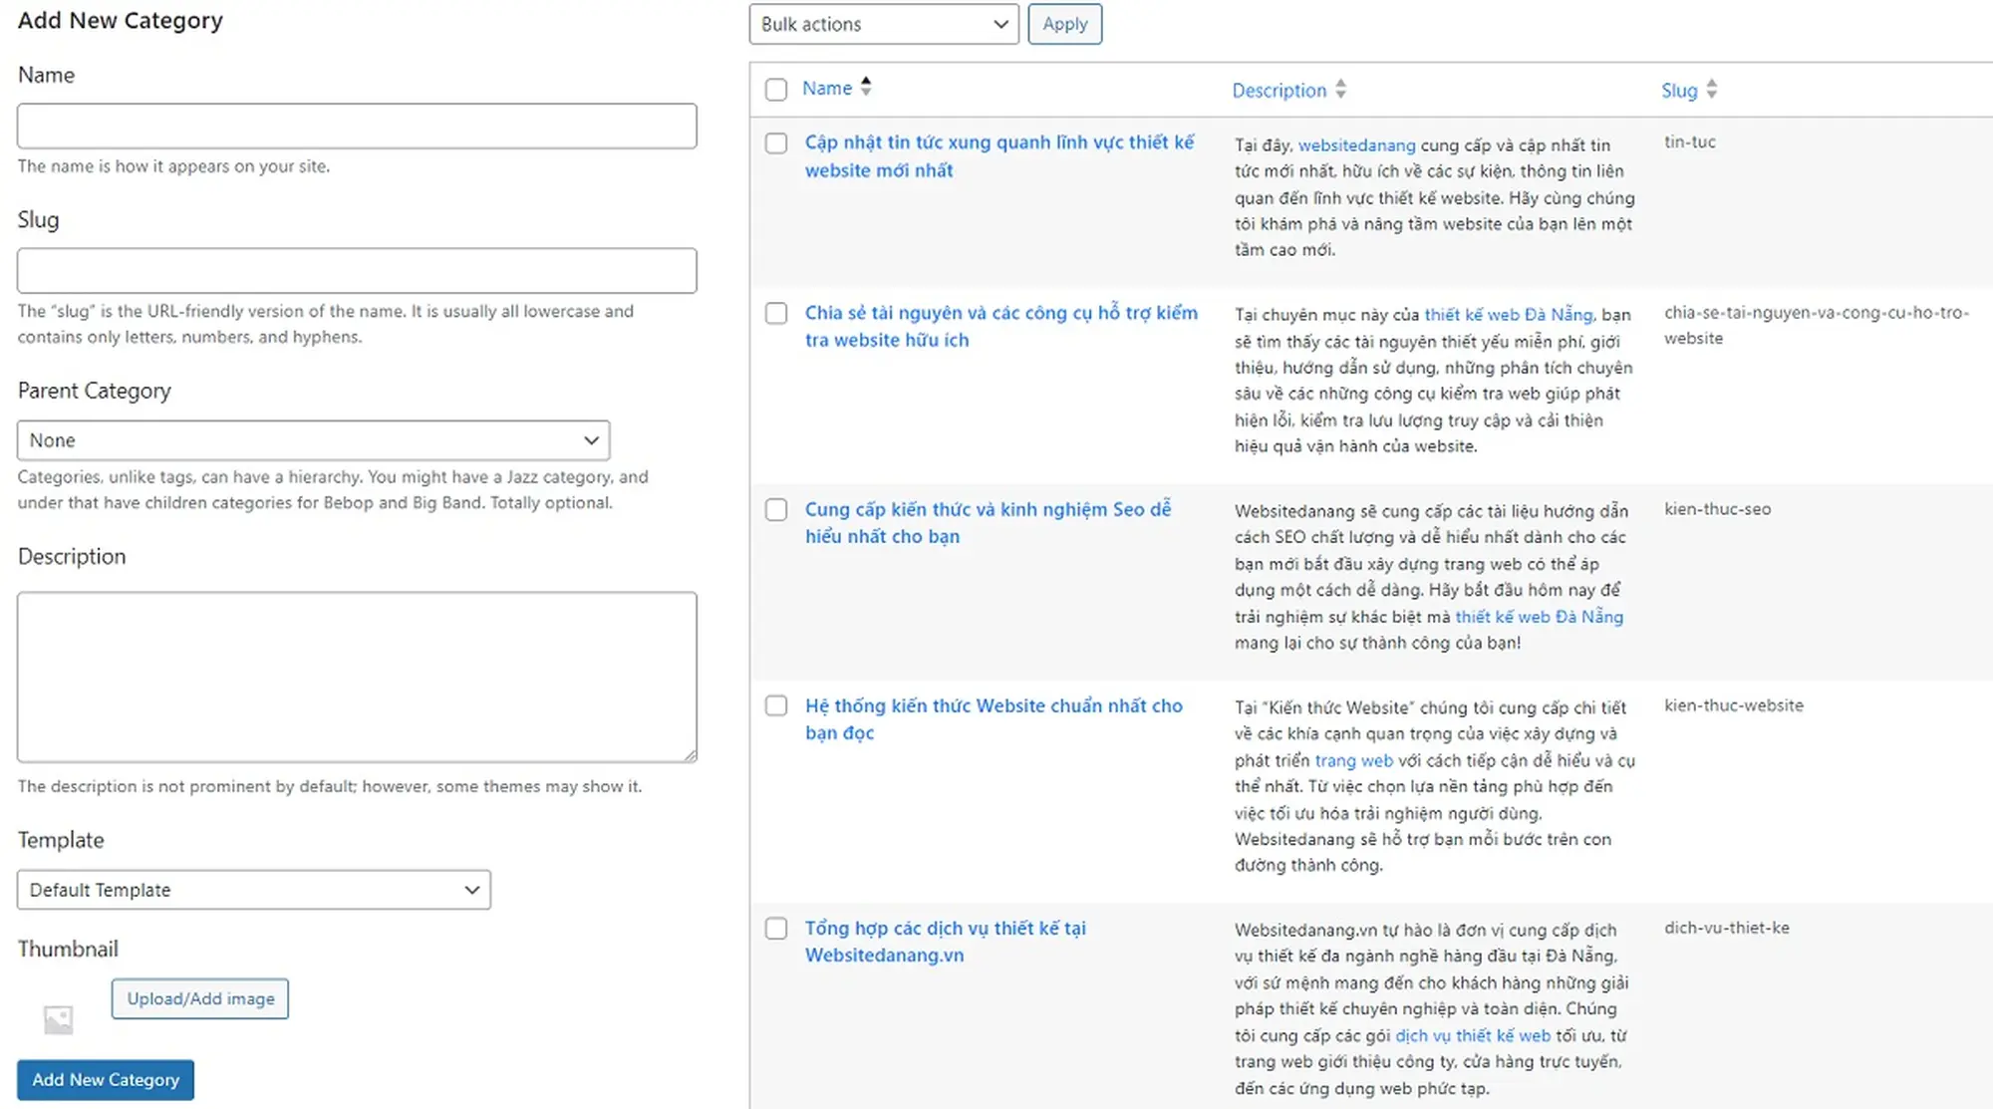Screen dimensions: 1993x1109
Task: Sort table by Description arrows icon
Action: point(1341,90)
